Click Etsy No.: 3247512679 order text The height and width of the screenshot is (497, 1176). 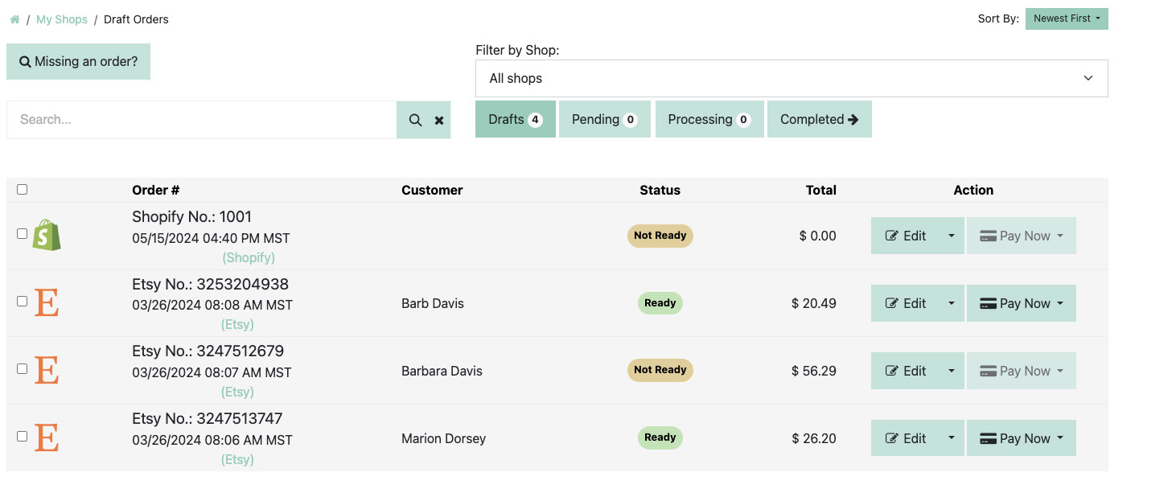click(208, 351)
